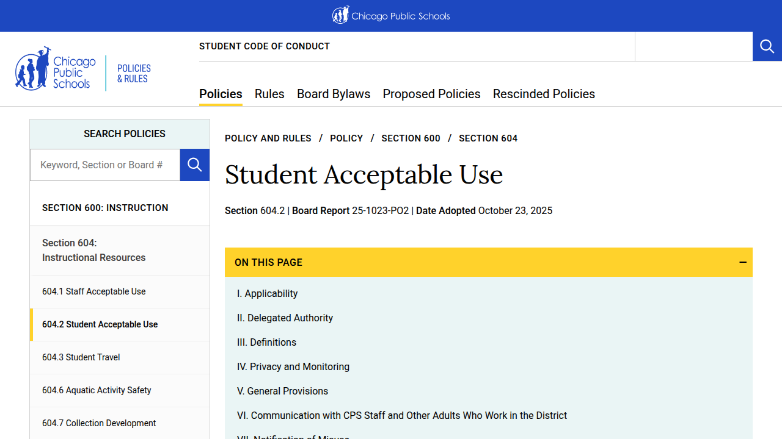782x439 pixels.
Task: Click the blue header search icon button
Action: click(x=767, y=46)
